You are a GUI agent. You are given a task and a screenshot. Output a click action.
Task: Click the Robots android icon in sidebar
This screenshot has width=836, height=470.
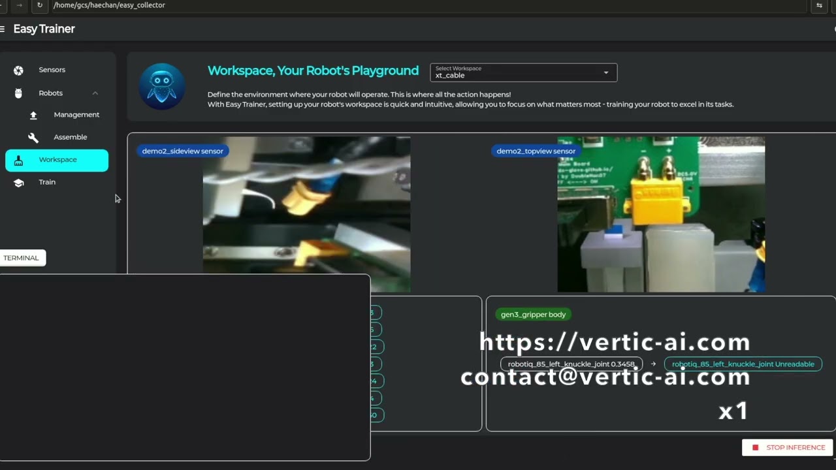(18, 93)
